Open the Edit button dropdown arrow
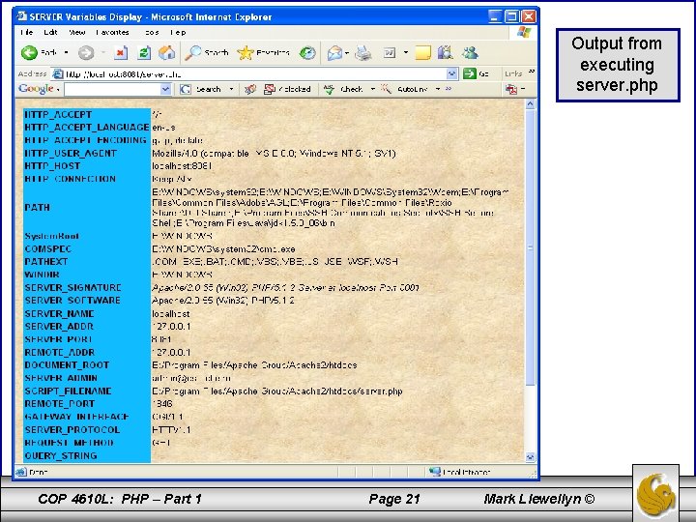This screenshot has width=696, height=522. coord(406,52)
